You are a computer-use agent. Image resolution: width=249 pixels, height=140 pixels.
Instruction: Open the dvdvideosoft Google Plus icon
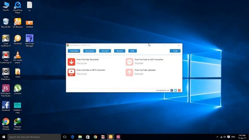(179, 90)
